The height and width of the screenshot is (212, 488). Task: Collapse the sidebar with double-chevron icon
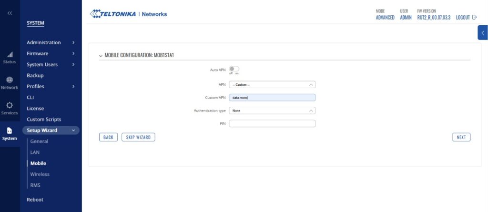click(x=10, y=13)
